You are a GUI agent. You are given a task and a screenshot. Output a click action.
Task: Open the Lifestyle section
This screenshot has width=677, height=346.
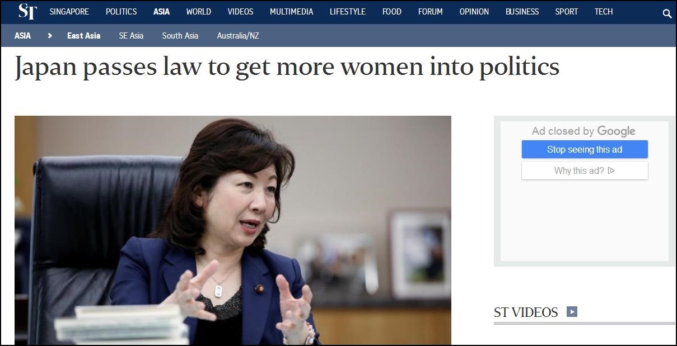pyautogui.click(x=348, y=12)
